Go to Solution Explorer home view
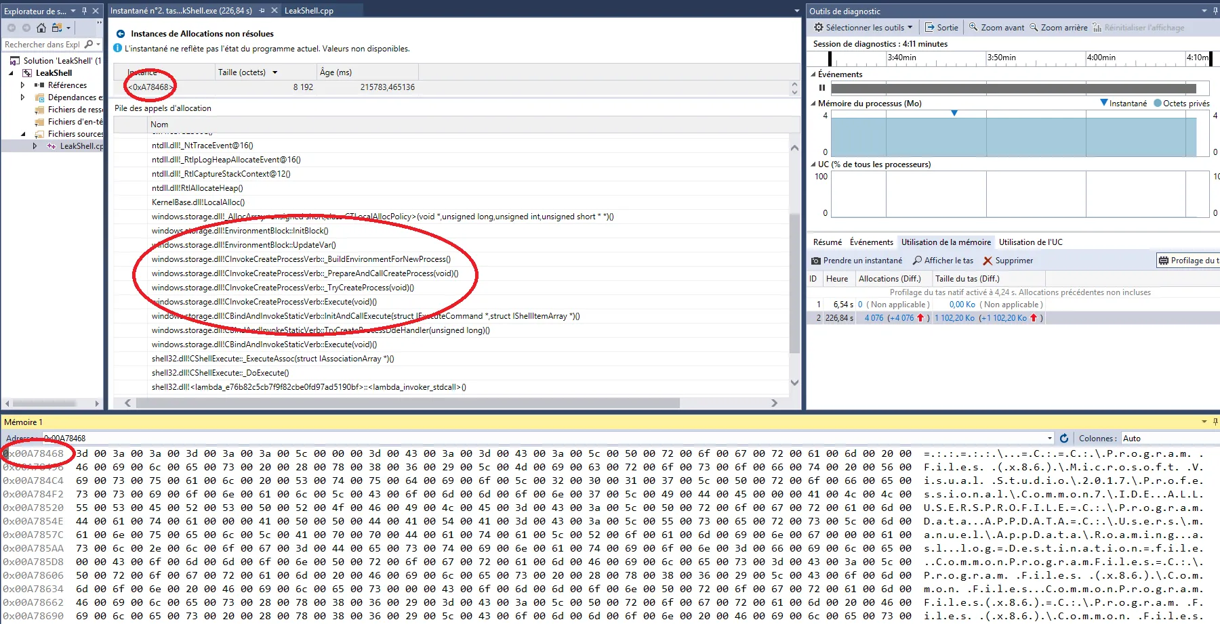The image size is (1220, 624). click(x=41, y=28)
